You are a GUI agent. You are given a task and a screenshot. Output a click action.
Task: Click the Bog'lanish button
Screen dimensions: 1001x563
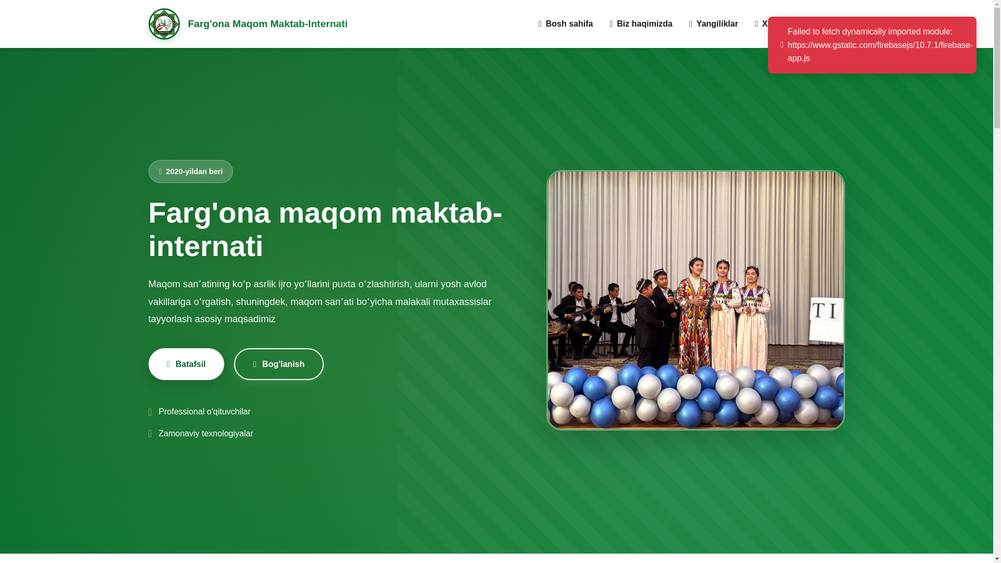tap(279, 364)
